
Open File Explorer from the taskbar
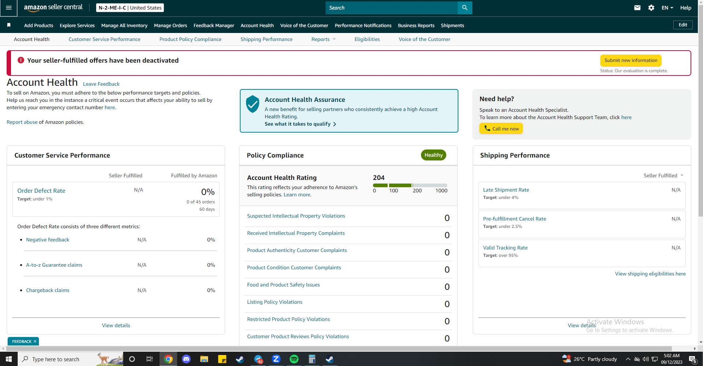coord(204,359)
